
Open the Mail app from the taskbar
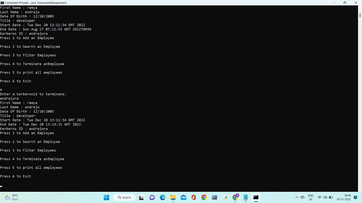(184, 197)
